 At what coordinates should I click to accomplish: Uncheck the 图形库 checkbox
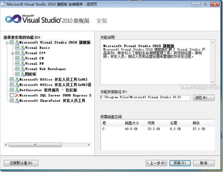pos(17,74)
